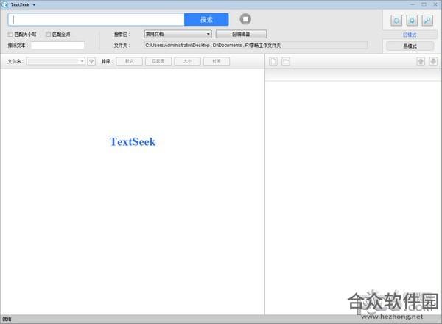
Task: Switch to the 易模式 easy mode tab
Action: (410, 46)
